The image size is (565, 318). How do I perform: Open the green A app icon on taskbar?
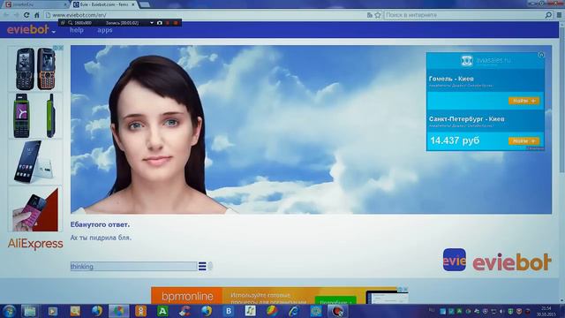(162, 311)
